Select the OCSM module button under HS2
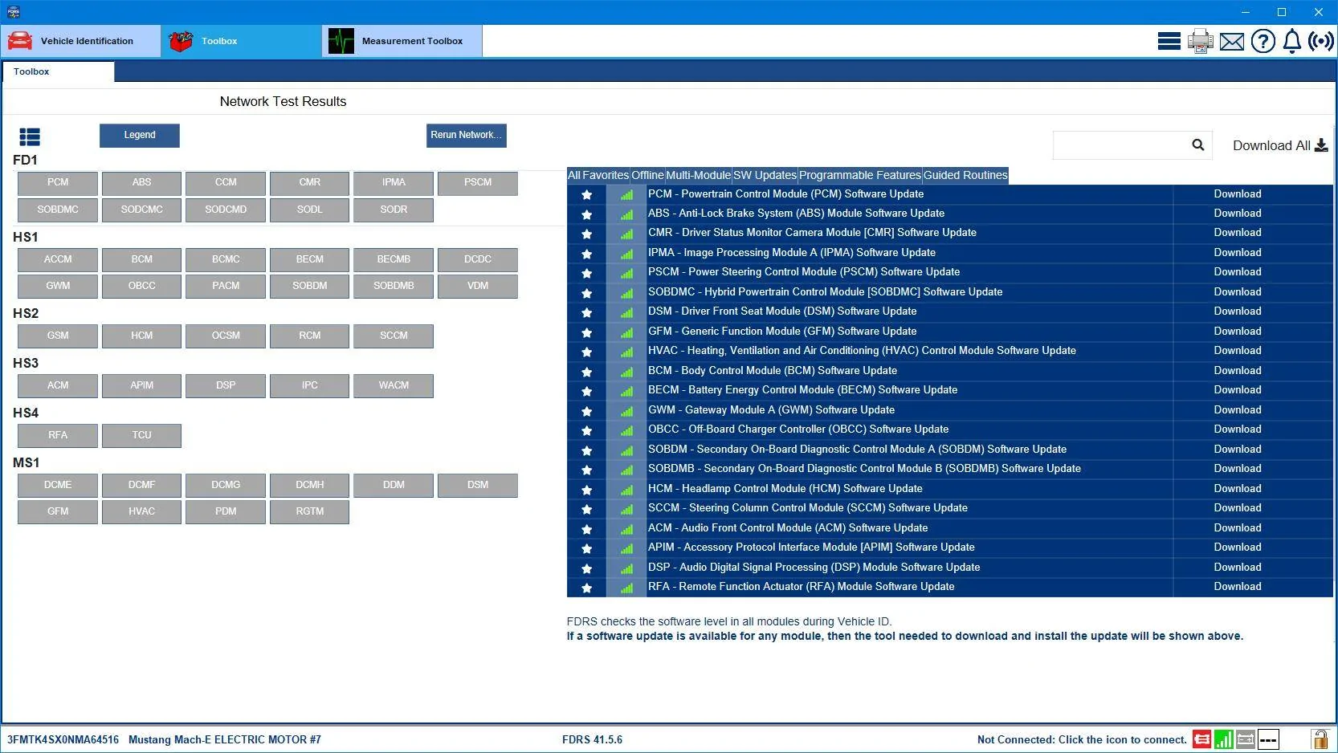This screenshot has width=1338, height=753. pyautogui.click(x=226, y=336)
